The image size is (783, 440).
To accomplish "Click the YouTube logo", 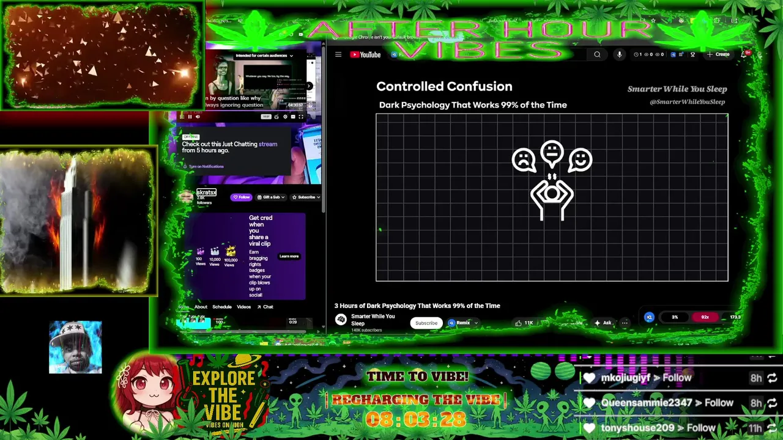I will click(365, 54).
